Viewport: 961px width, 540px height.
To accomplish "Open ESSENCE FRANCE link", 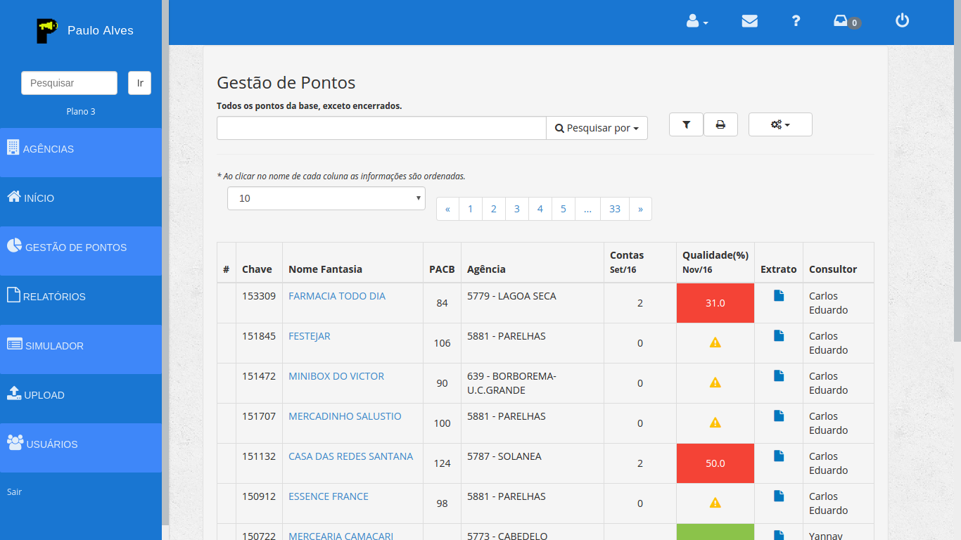I will click(x=329, y=496).
